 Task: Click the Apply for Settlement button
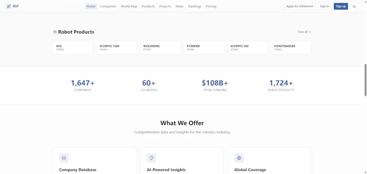click(300, 6)
